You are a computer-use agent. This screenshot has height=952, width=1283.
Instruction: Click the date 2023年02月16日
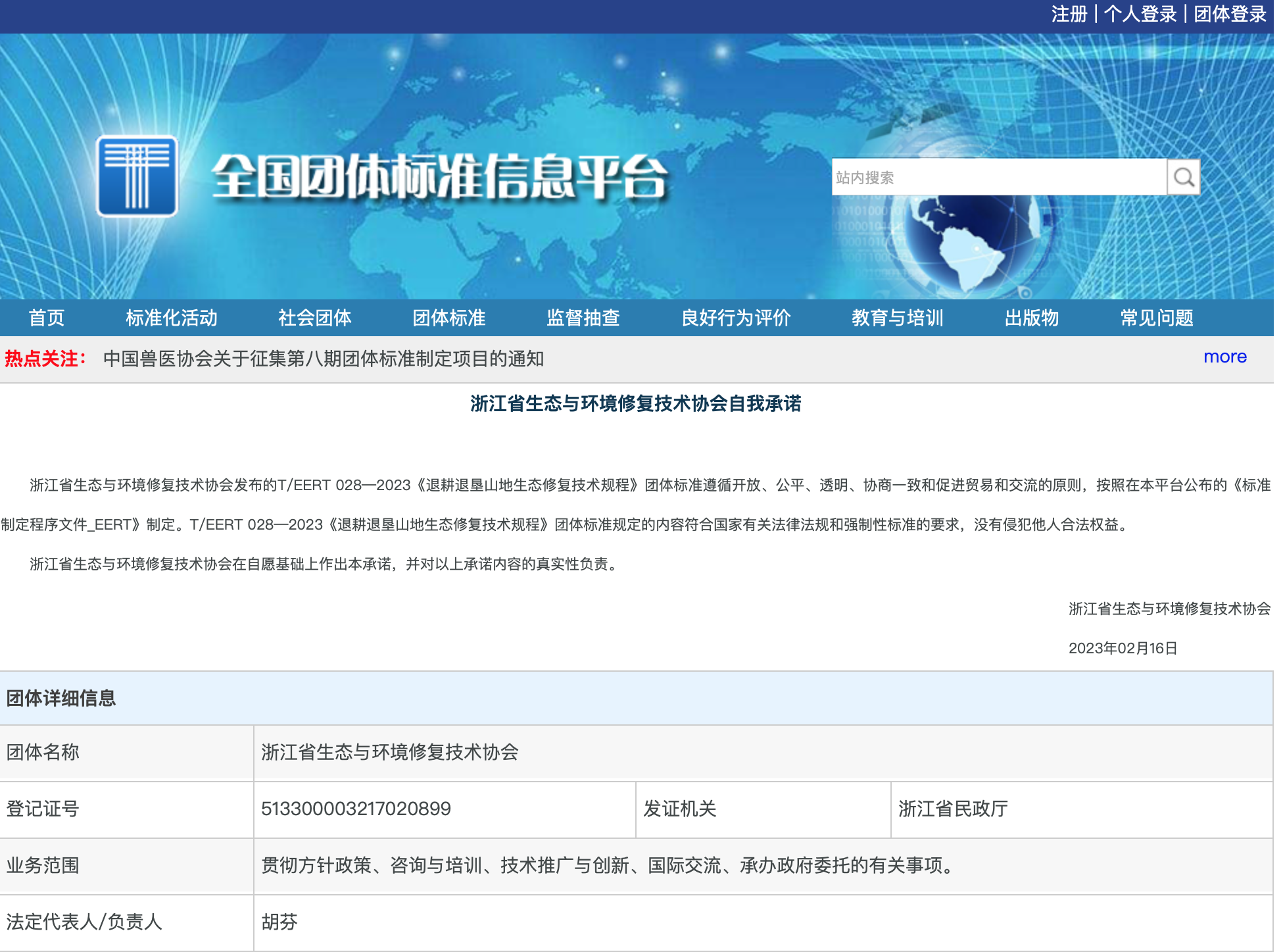(1123, 648)
